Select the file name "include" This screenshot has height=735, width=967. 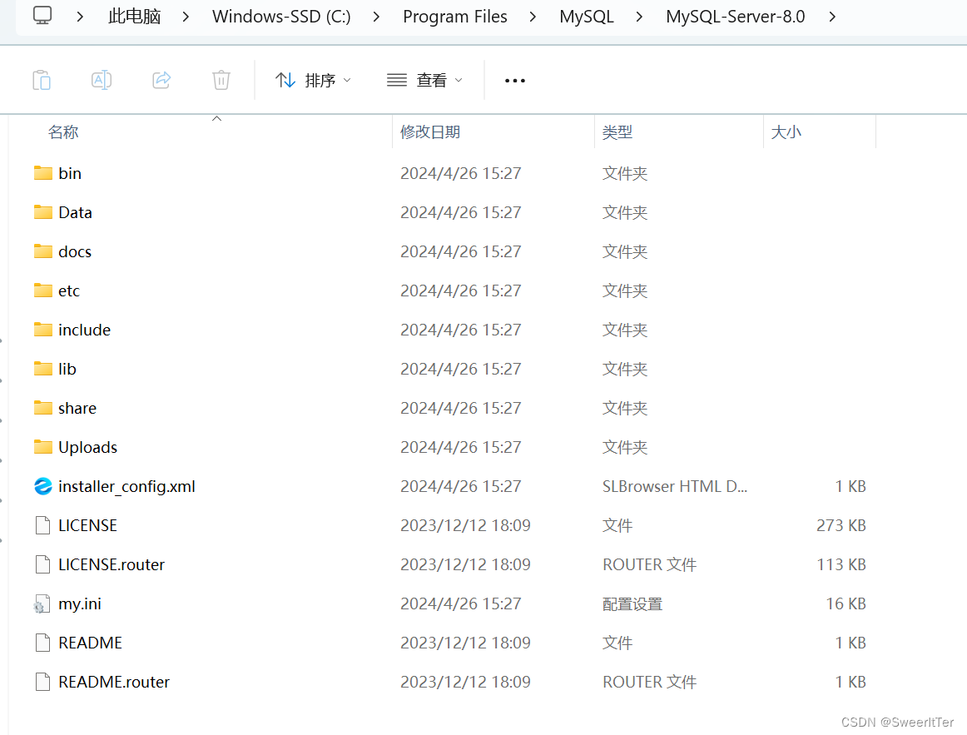click(x=85, y=330)
